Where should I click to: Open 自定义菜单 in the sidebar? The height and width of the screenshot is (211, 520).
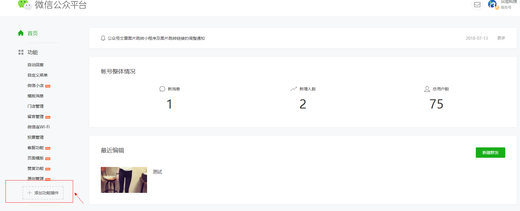click(x=38, y=75)
